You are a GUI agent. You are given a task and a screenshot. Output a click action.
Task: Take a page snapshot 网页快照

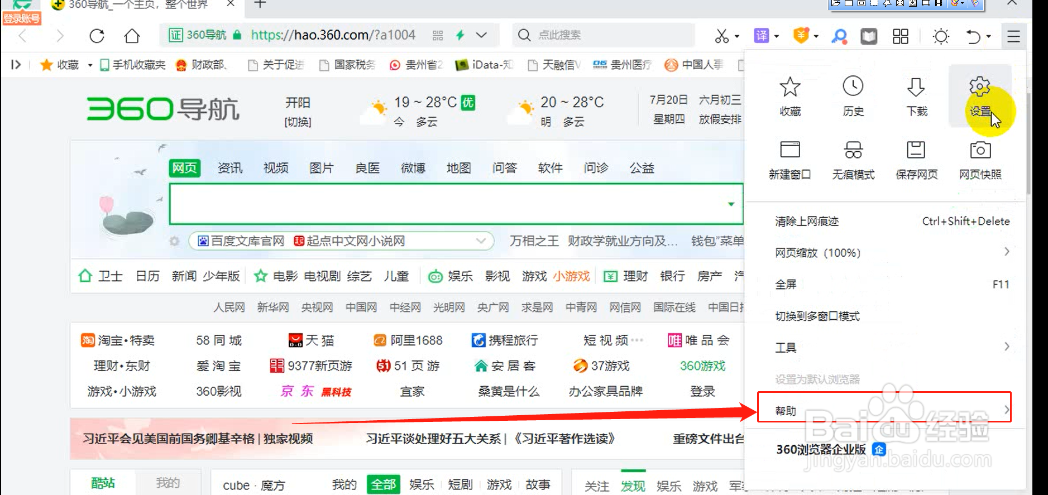(x=980, y=160)
